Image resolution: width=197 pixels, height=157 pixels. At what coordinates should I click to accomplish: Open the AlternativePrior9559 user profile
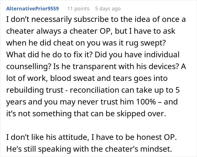click(32, 8)
